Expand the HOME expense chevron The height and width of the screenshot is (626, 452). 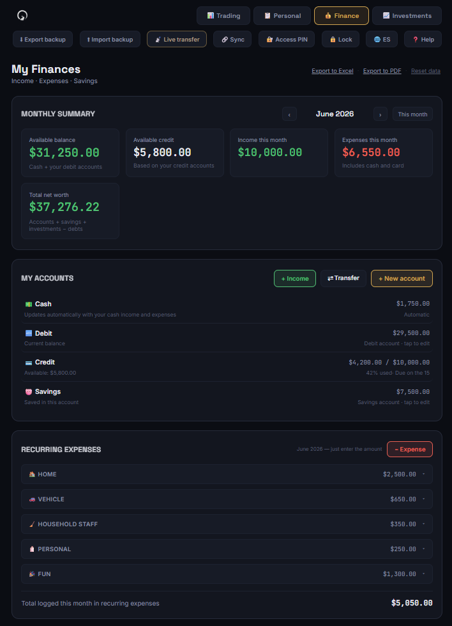pos(423,474)
